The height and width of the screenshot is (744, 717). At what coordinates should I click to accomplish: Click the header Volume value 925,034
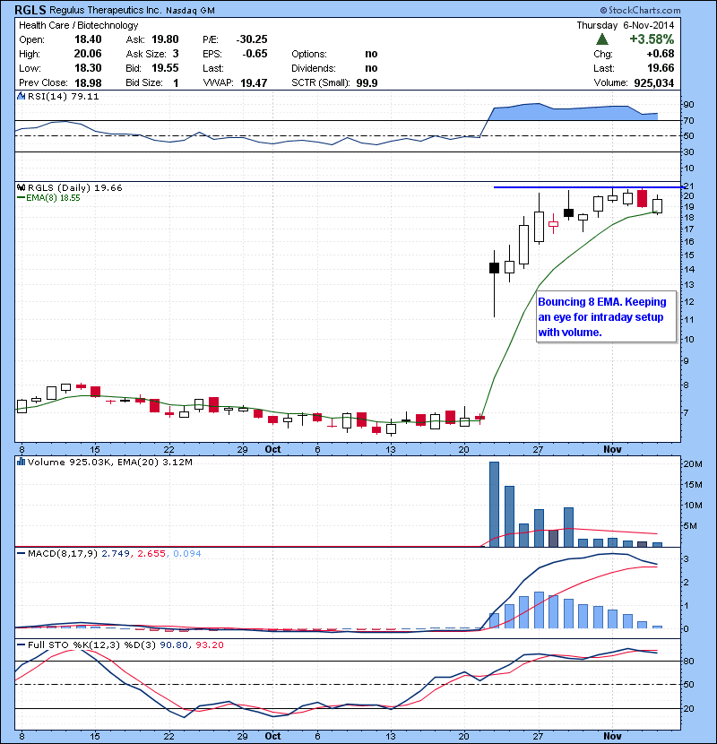tap(654, 83)
